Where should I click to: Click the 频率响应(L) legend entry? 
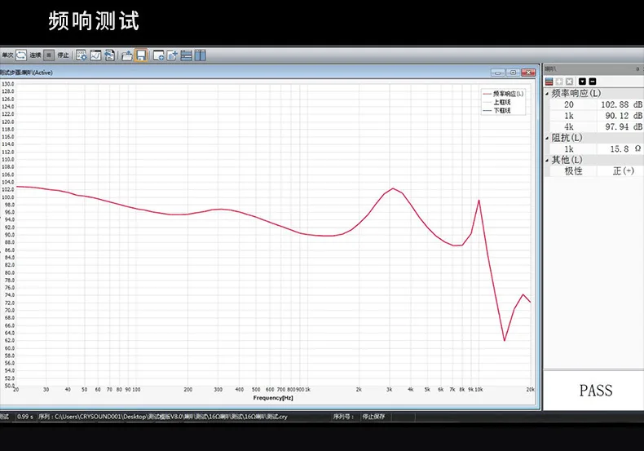[x=503, y=94]
